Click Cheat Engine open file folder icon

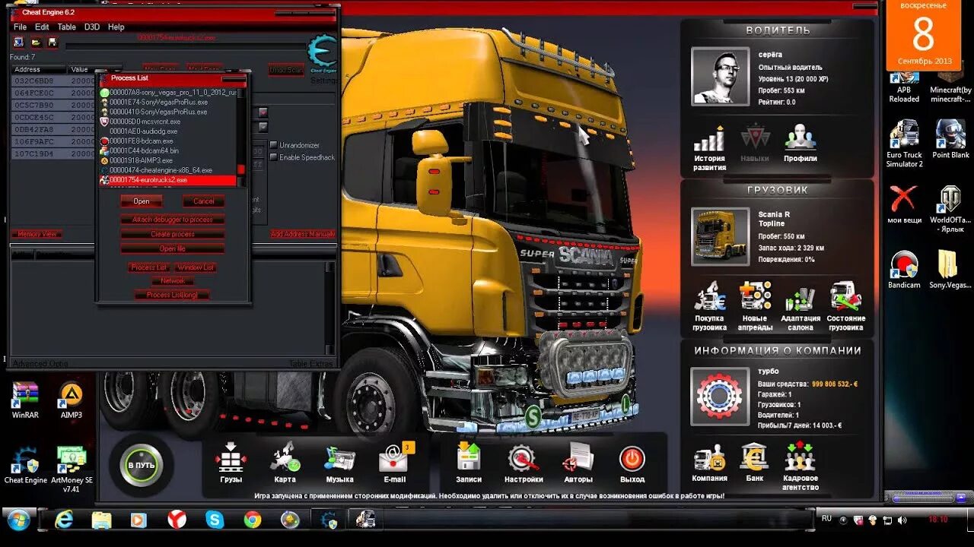(36, 43)
